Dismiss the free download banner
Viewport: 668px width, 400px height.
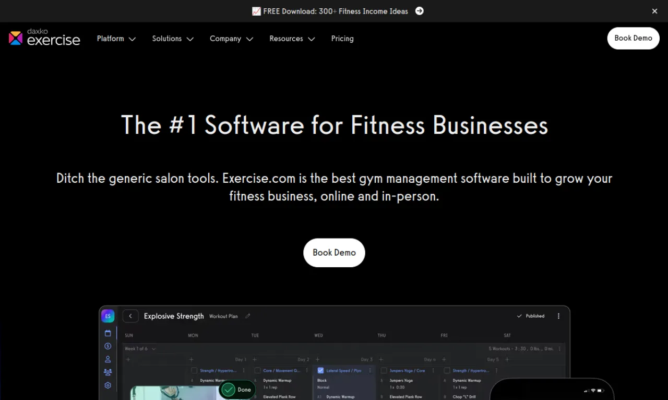tap(654, 11)
